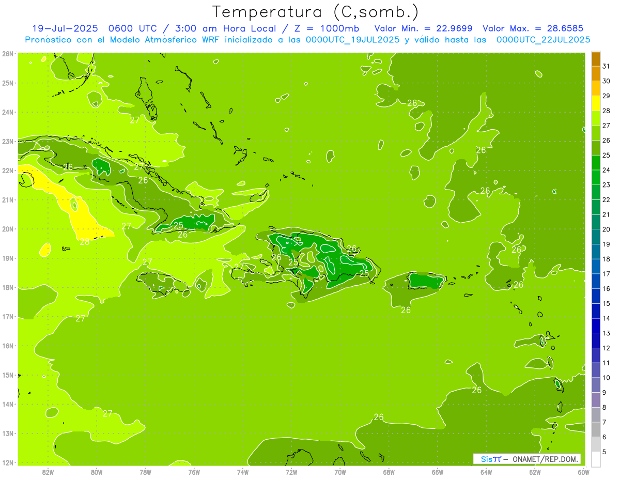Click the legend value '18'
620x479 pixels.
606,259
